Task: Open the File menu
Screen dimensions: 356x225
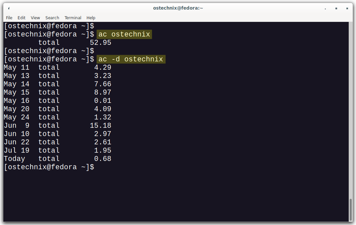Action: click(x=9, y=18)
